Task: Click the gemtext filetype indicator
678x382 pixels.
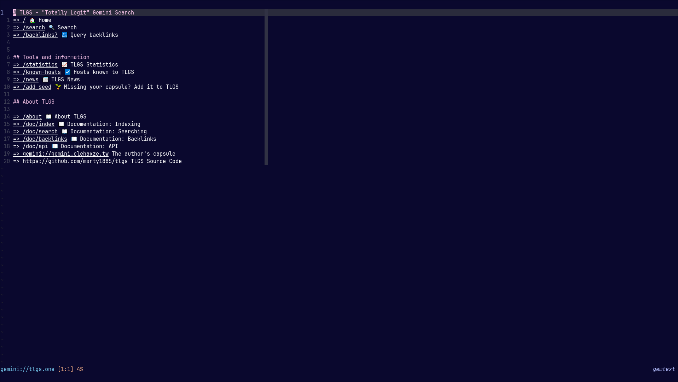Action: click(x=664, y=369)
